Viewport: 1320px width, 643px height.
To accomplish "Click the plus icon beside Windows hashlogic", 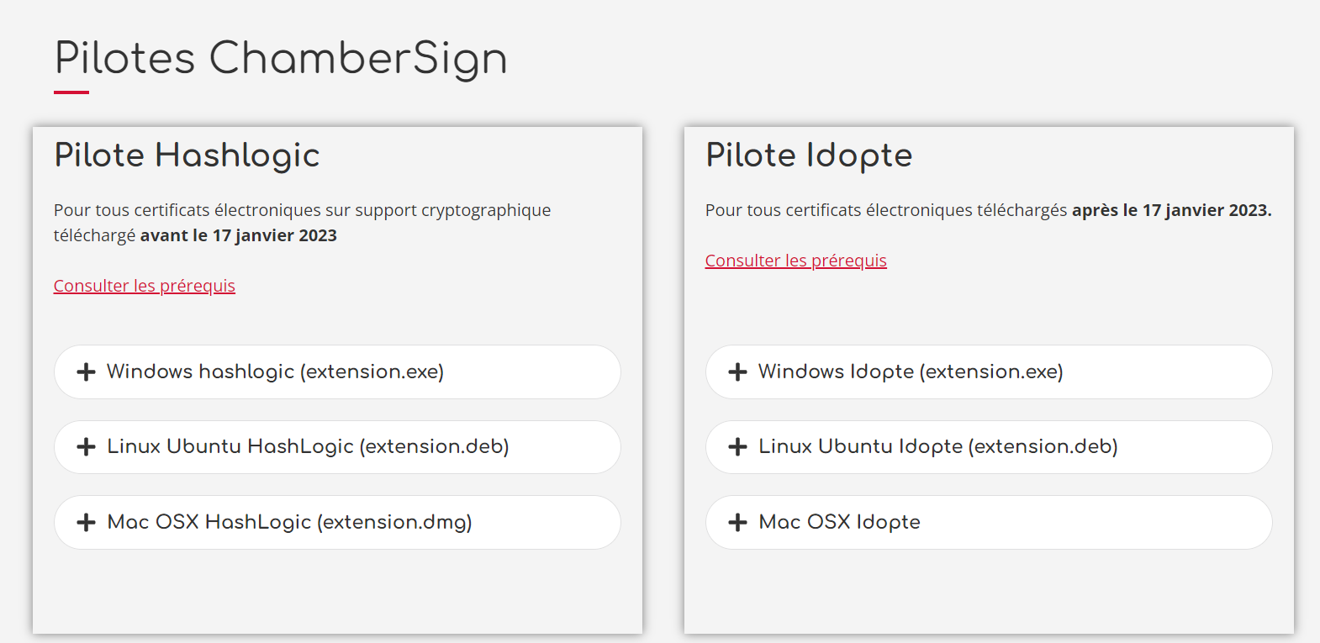I will 86,372.
